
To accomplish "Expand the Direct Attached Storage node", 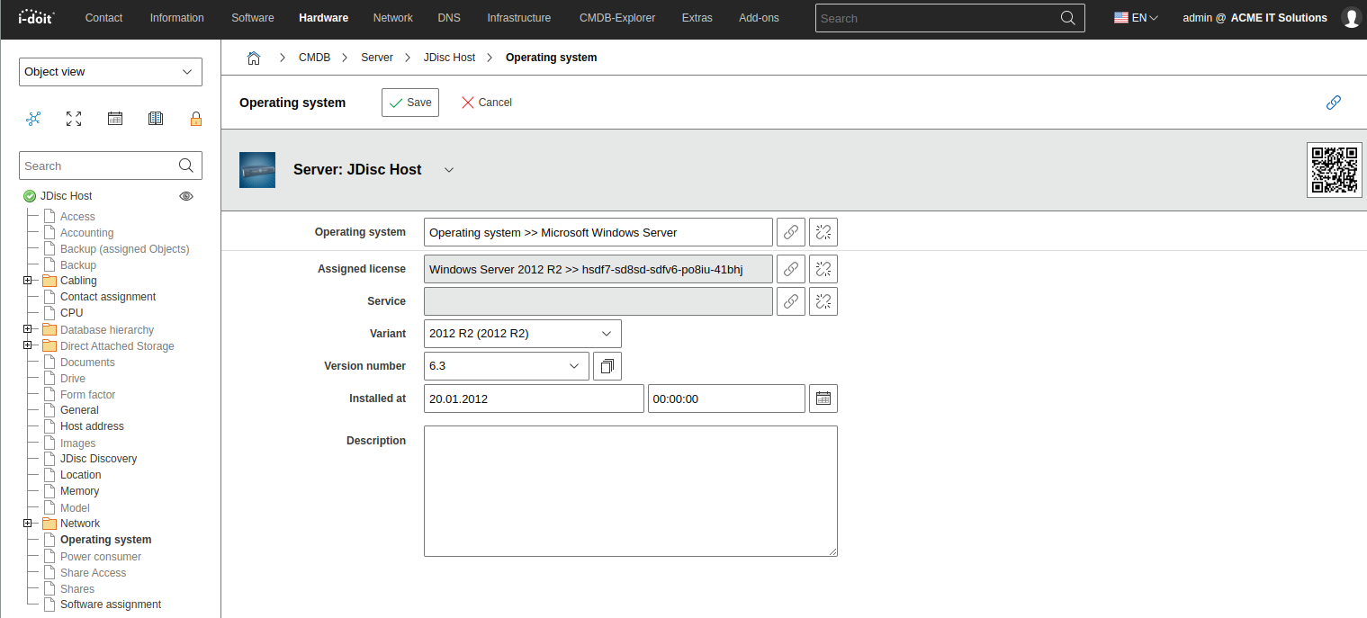I will (x=27, y=345).
